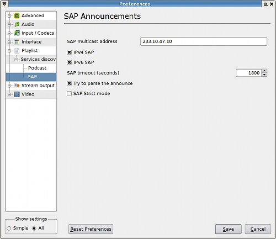Image resolution: width=276 pixels, height=239 pixels.
Task: Click the Interface category icon
Action: [17, 42]
